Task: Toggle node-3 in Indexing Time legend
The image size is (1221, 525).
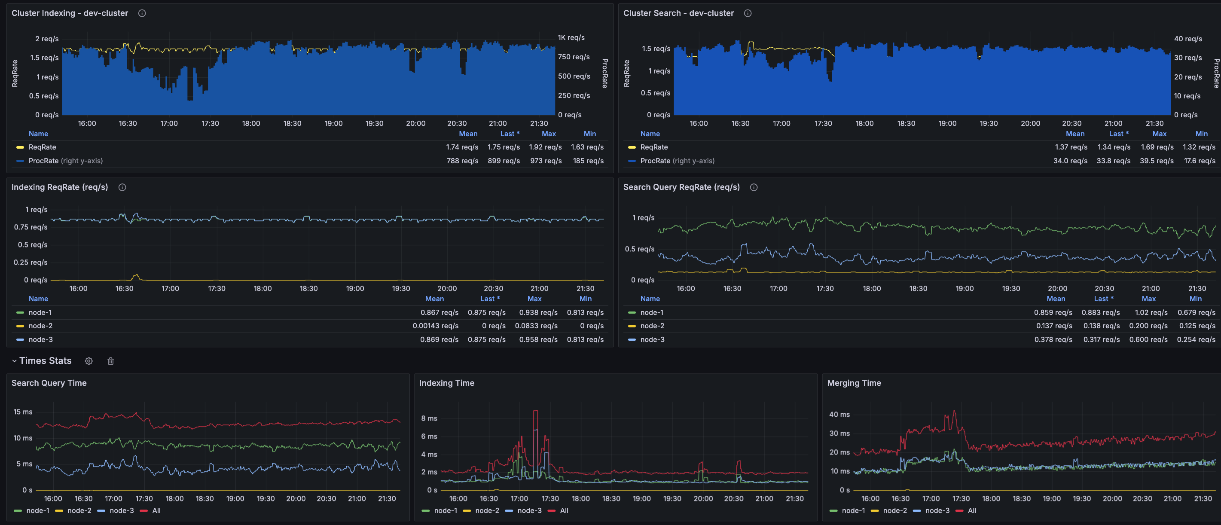Action: 529,511
